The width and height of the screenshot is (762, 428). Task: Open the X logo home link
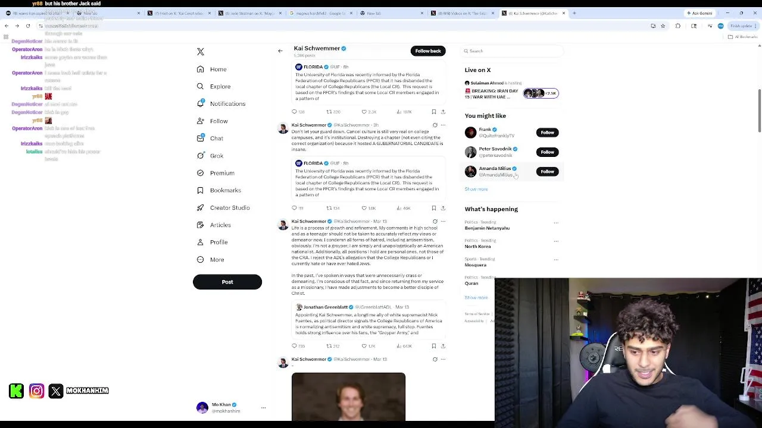click(201, 52)
